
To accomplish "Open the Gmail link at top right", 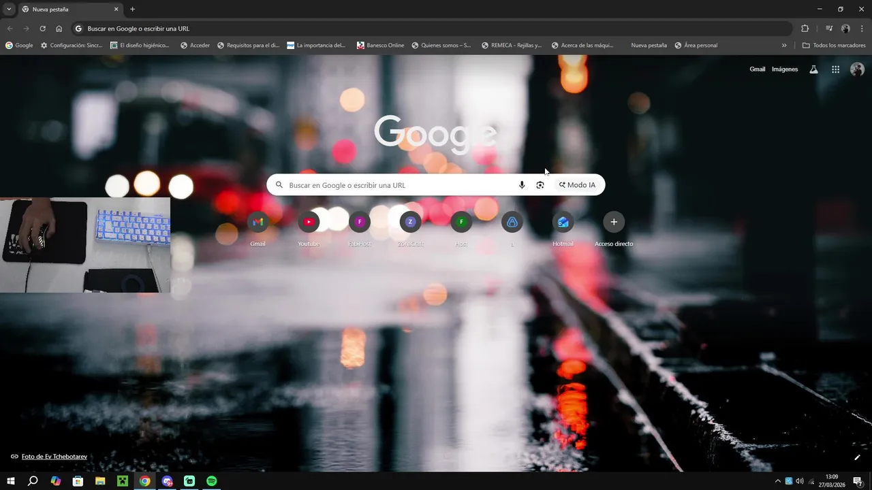I will [x=758, y=69].
